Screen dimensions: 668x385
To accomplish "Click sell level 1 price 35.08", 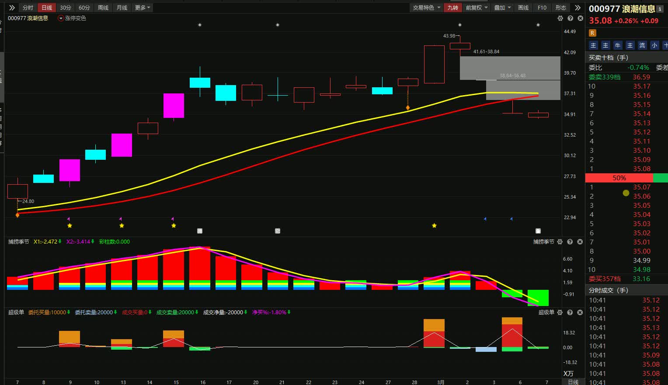I will click(x=641, y=168).
